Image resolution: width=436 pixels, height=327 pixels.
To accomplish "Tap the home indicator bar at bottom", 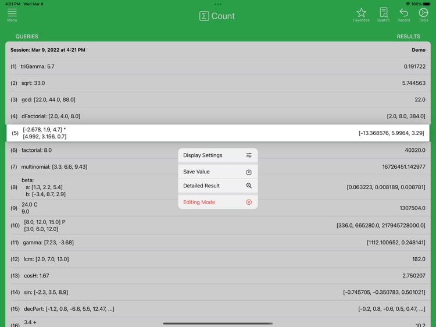I will (x=218, y=324).
